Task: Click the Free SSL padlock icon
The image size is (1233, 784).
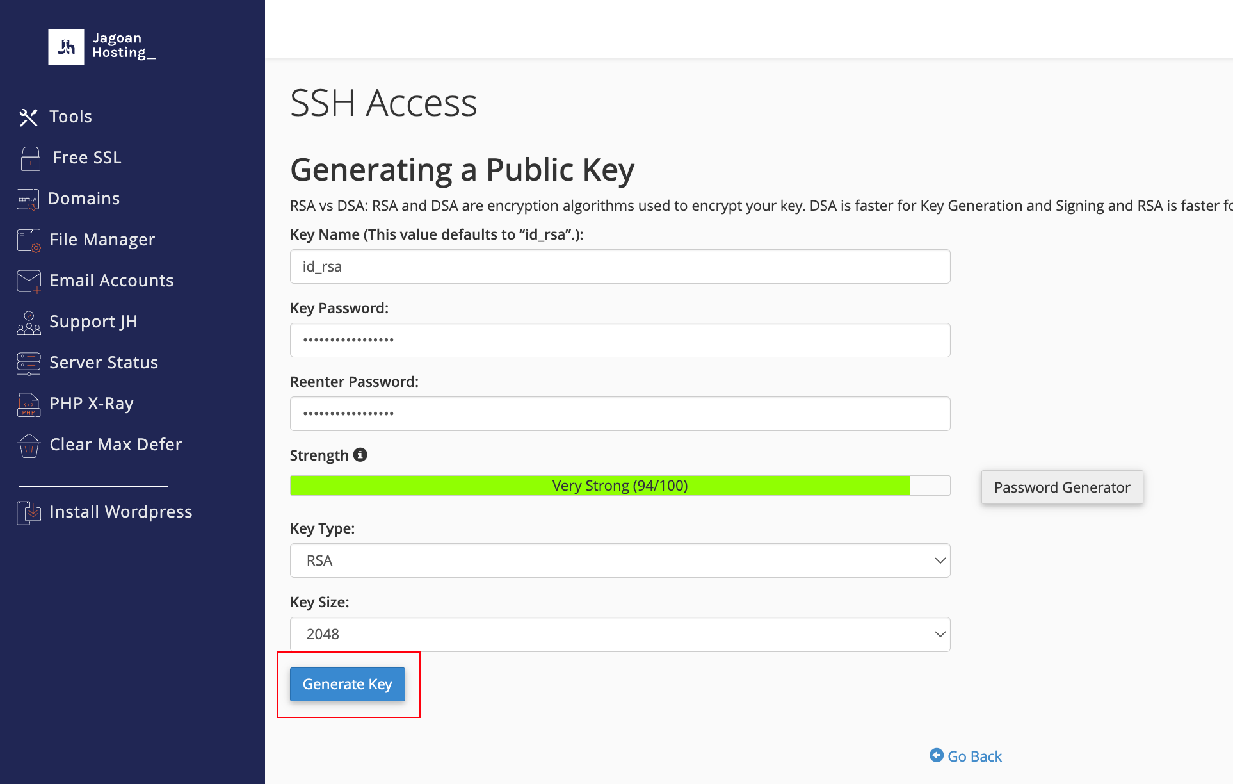Action: (30, 158)
